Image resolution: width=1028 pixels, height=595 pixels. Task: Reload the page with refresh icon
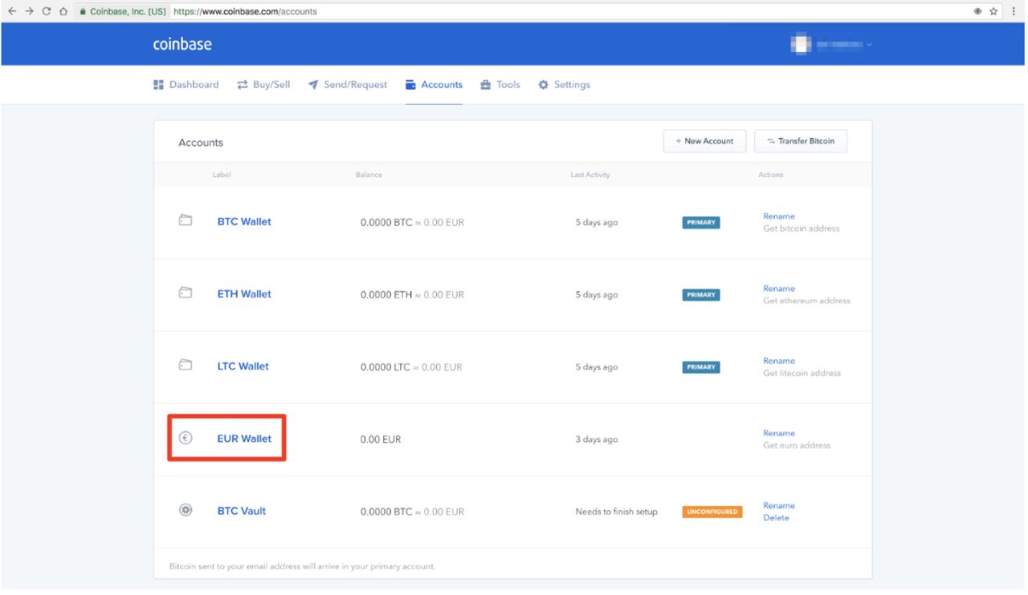(46, 11)
